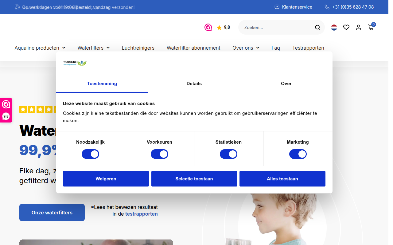Click the pink review badge in header
This screenshot has height=245, width=393.
coord(208,27)
